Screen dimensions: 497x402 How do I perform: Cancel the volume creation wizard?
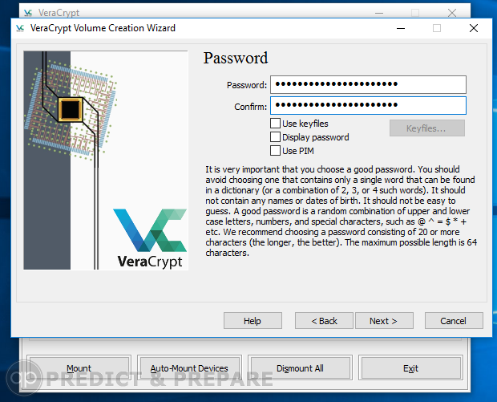click(x=454, y=321)
